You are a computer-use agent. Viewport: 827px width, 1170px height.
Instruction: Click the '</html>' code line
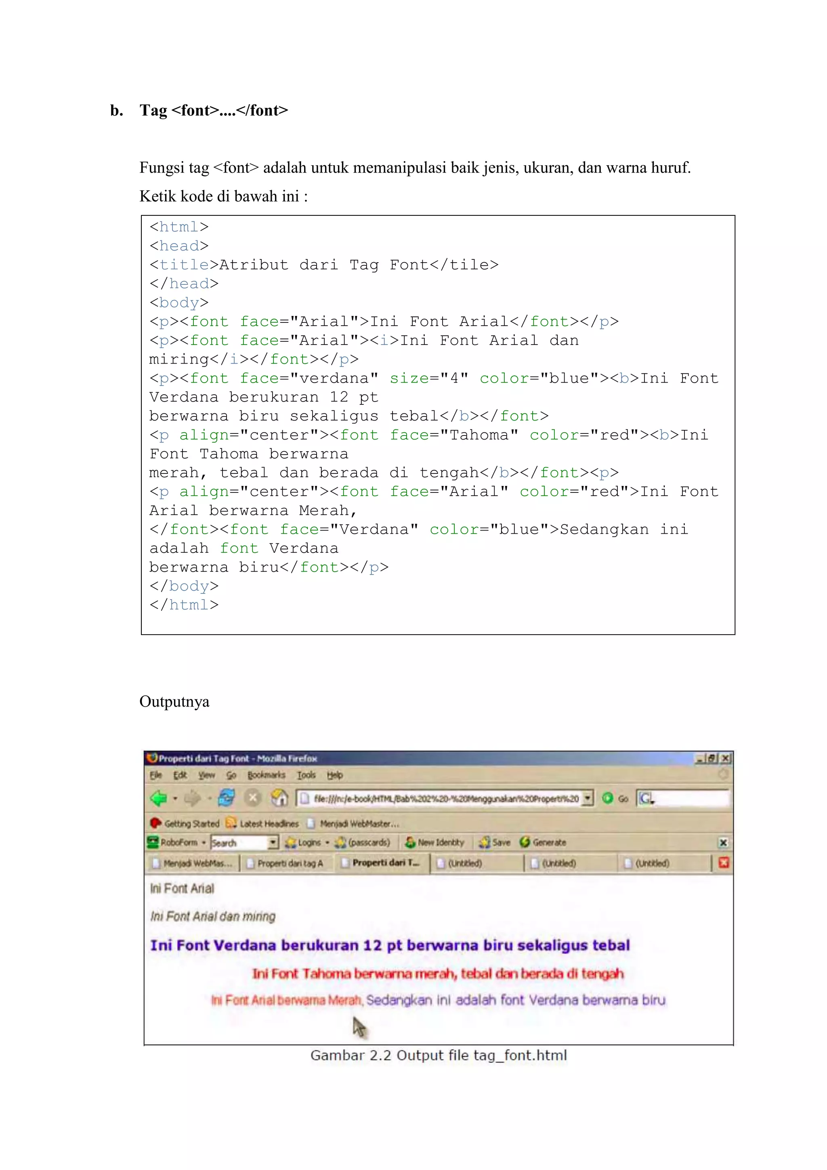click(x=184, y=605)
